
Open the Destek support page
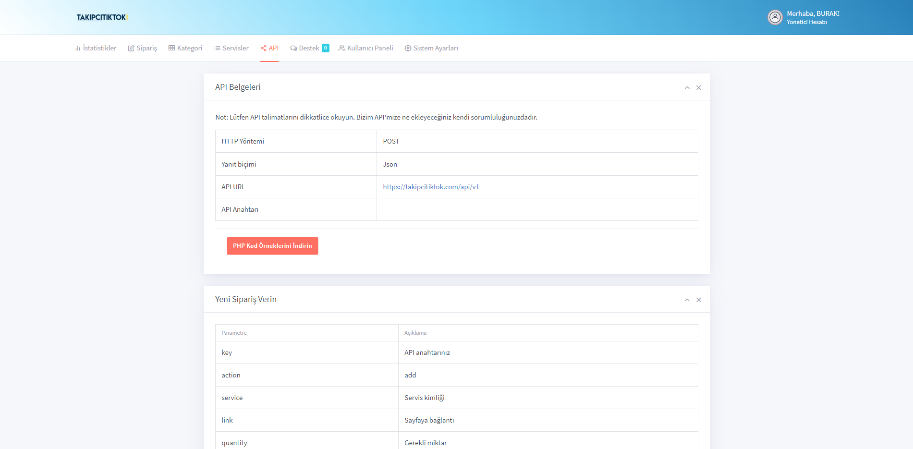[304, 48]
